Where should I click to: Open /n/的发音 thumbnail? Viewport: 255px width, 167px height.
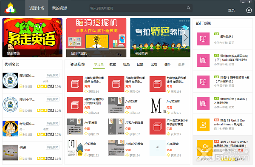(x=116, y=105)
